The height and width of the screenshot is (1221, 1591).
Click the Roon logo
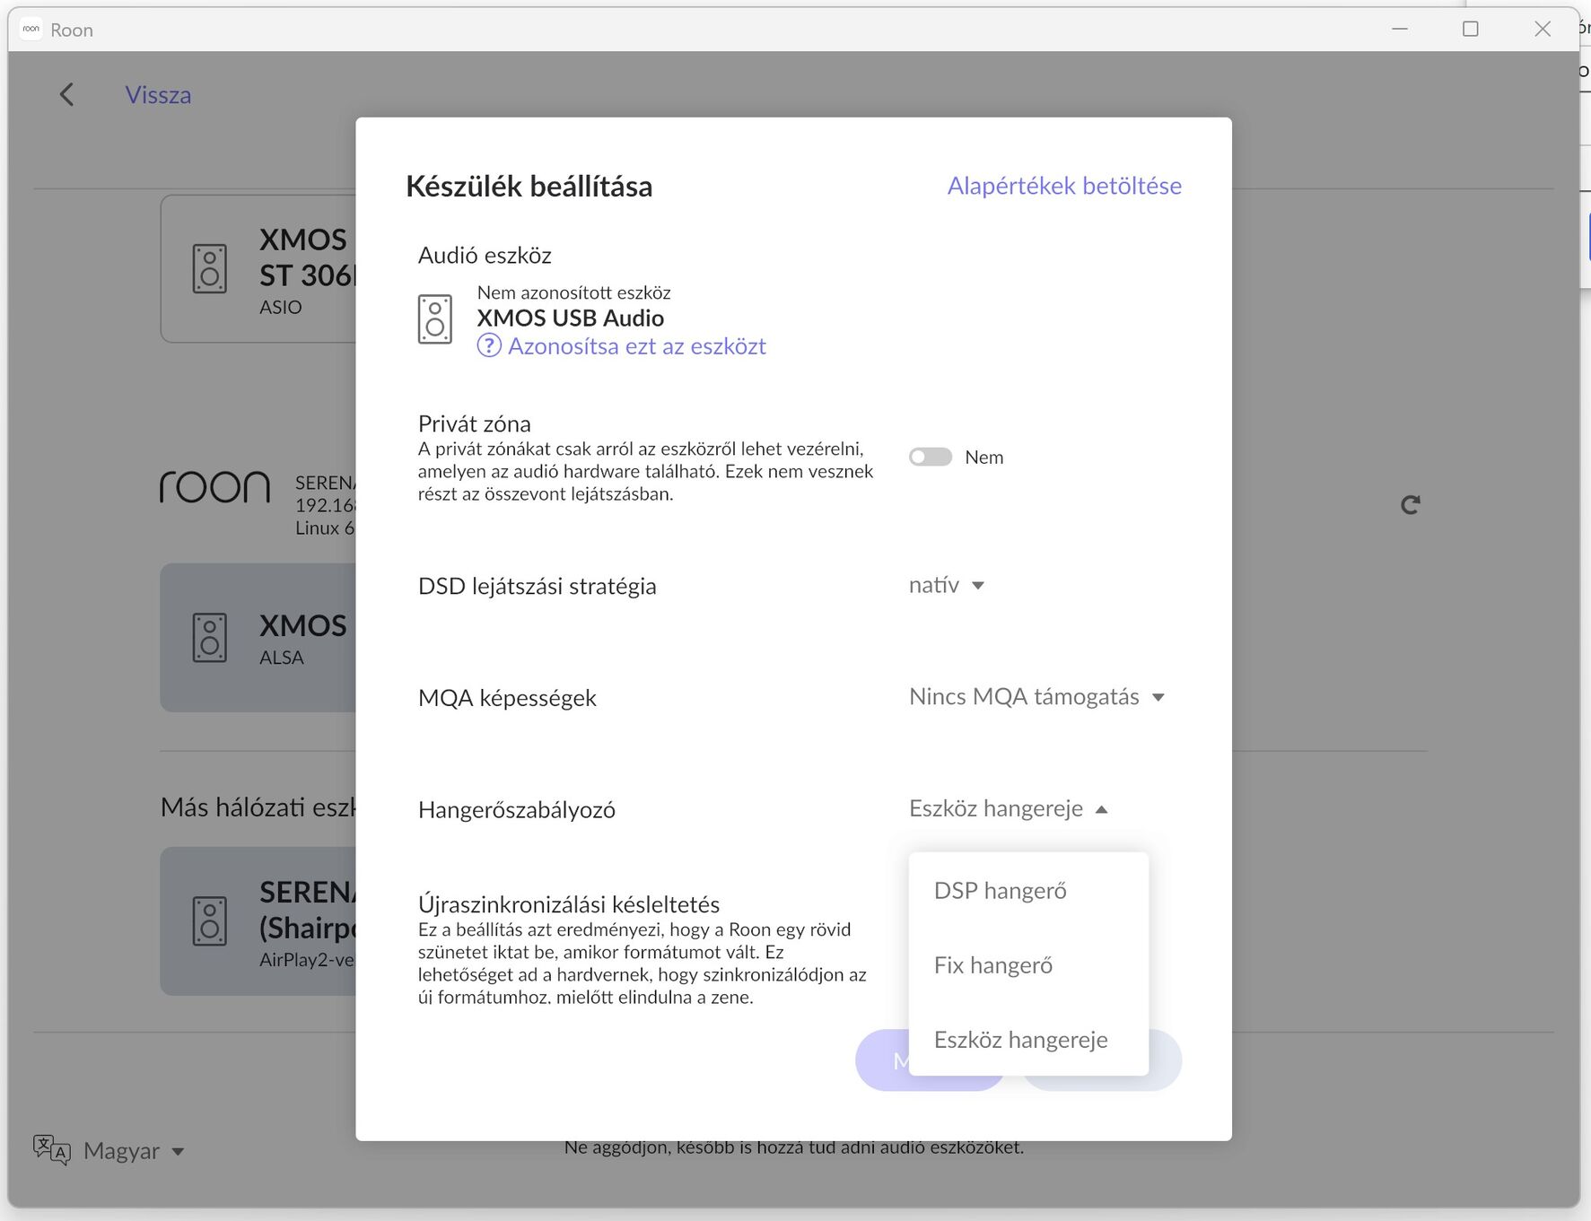coord(215,487)
